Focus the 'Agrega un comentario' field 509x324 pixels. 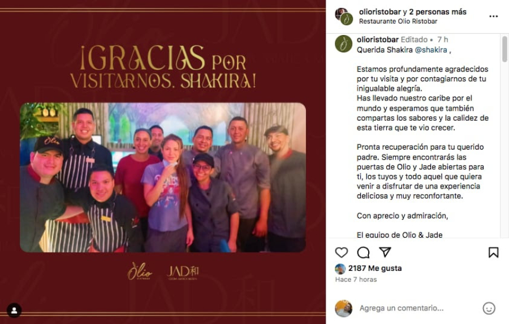pos(417,308)
